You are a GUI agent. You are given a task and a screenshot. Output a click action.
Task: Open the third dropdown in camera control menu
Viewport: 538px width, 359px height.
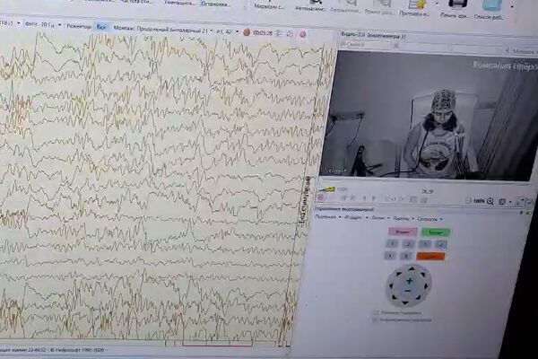381,218
